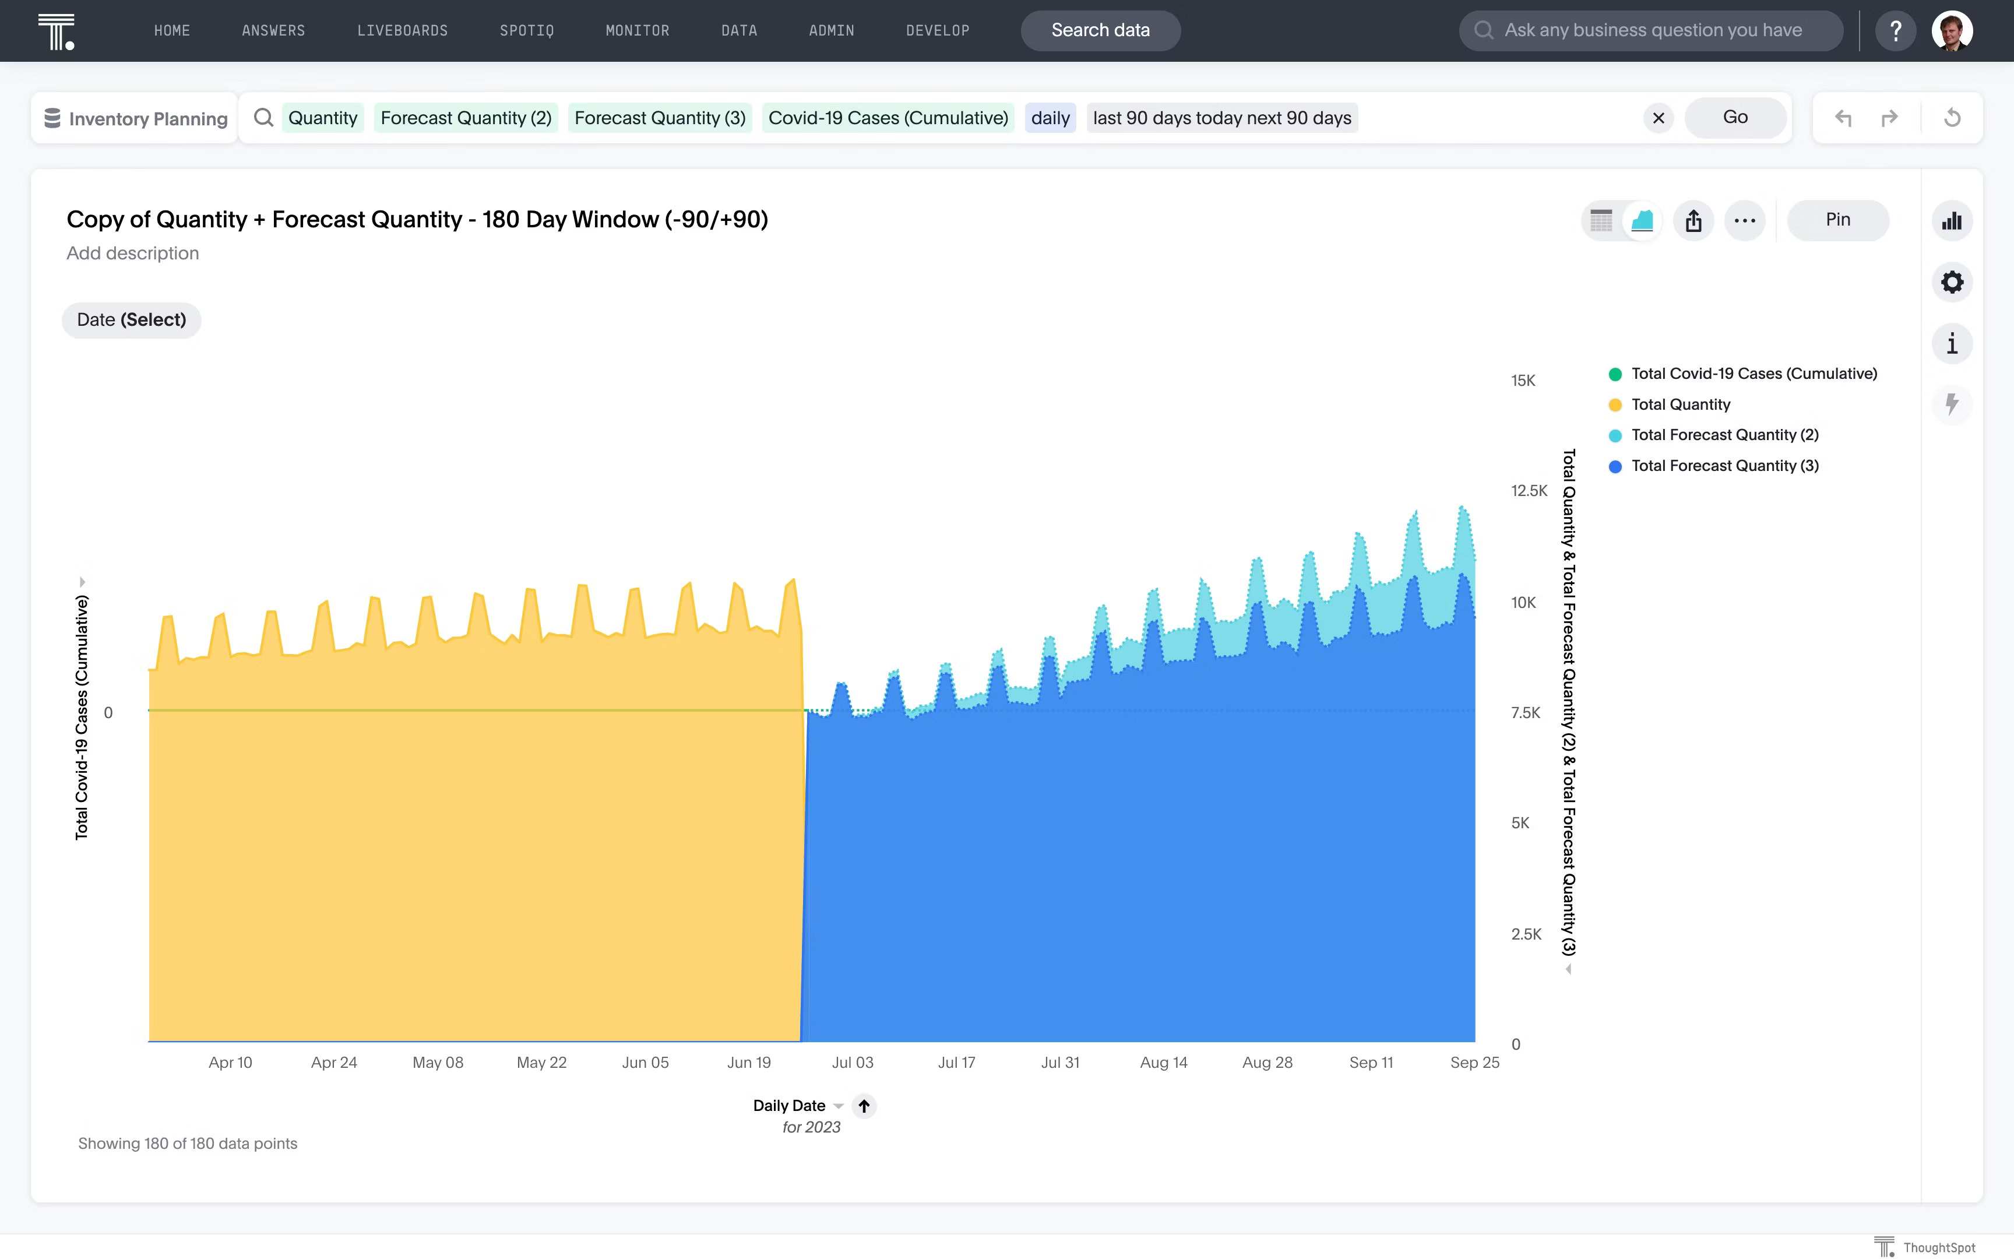Click the Showing 180 of 180 data points text

187,1144
